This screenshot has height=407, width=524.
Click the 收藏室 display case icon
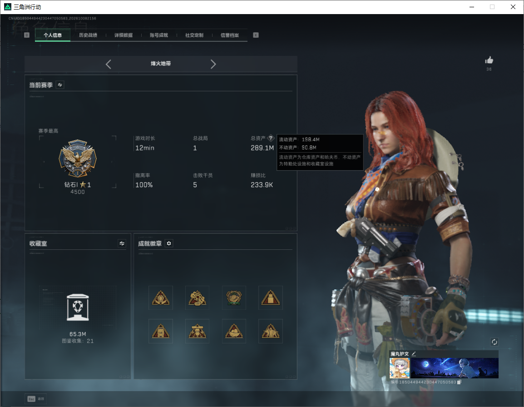78,308
